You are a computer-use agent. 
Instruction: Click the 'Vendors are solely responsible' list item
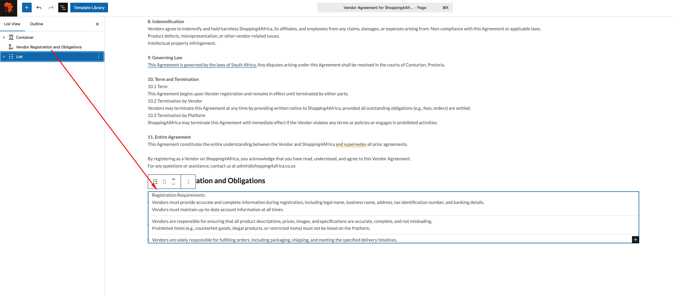tap(275, 240)
